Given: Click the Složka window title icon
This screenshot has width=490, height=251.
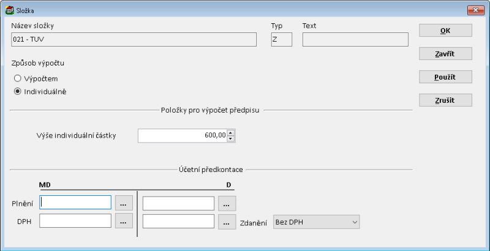Looking at the screenshot, I should click(9, 9).
